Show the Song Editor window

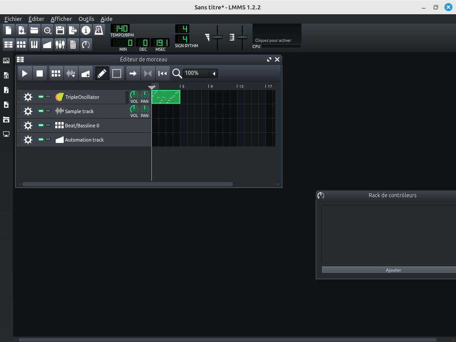point(8,45)
